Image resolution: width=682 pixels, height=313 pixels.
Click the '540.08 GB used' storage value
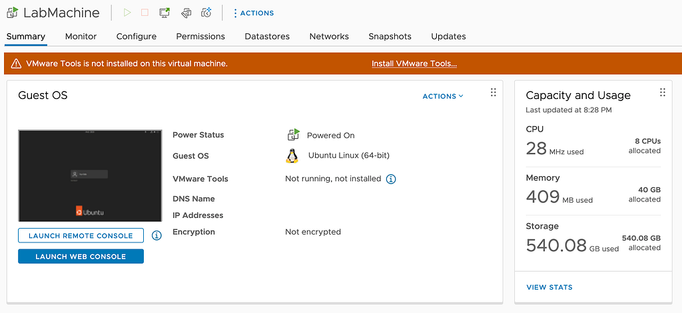(x=572, y=246)
